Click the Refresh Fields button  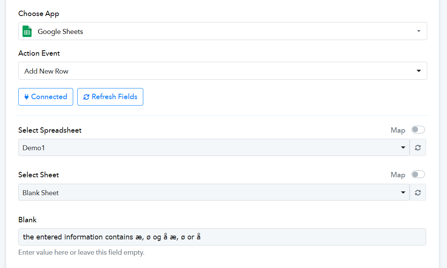(x=110, y=97)
